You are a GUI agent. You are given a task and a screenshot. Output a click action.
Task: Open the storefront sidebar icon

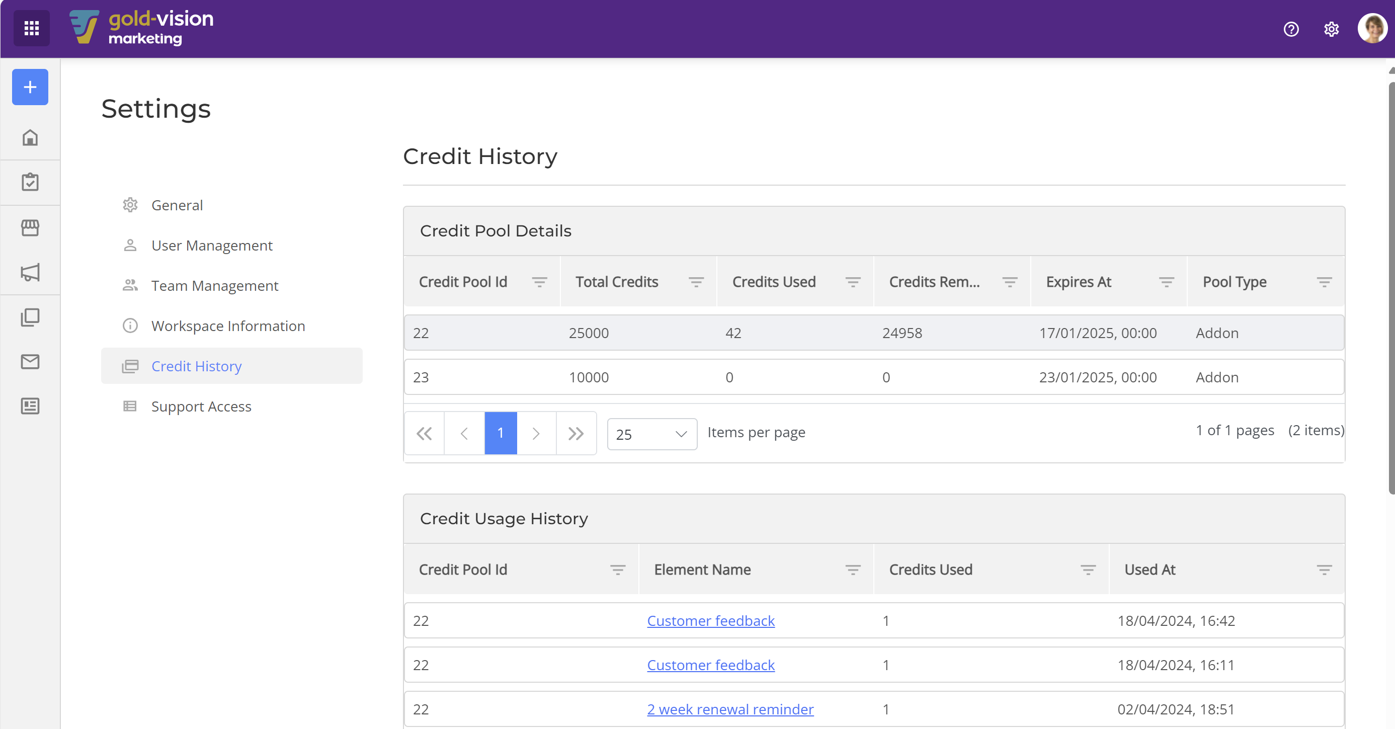(x=30, y=227)
